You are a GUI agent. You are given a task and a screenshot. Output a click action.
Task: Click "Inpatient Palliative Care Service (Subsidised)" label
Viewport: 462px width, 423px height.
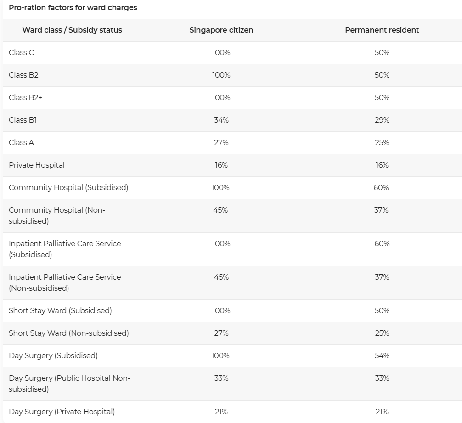65,249
